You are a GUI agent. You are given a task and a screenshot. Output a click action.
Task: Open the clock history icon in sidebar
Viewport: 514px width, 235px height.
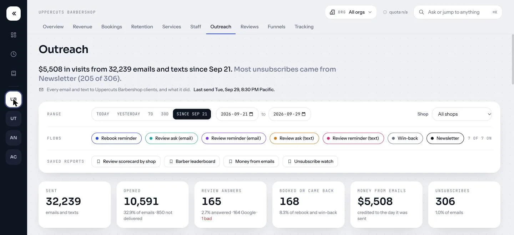[14, 54]
